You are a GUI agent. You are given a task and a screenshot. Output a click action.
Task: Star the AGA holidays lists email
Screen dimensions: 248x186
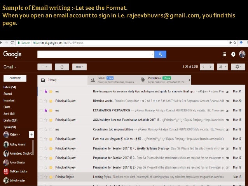(x=46, y=120)
